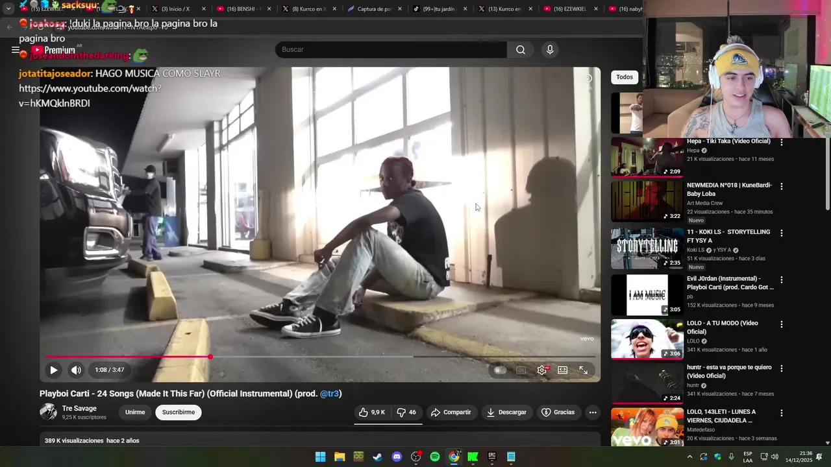This screenshot has width=831, height=467.
Task: Open more actions three-dot menu
Action: tap(593, 413)
